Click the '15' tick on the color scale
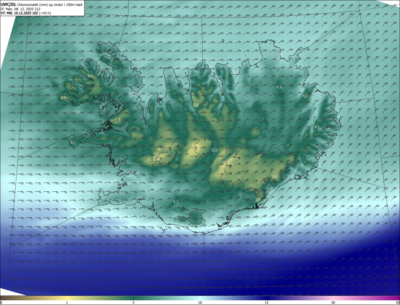 [x=267, y=303]
